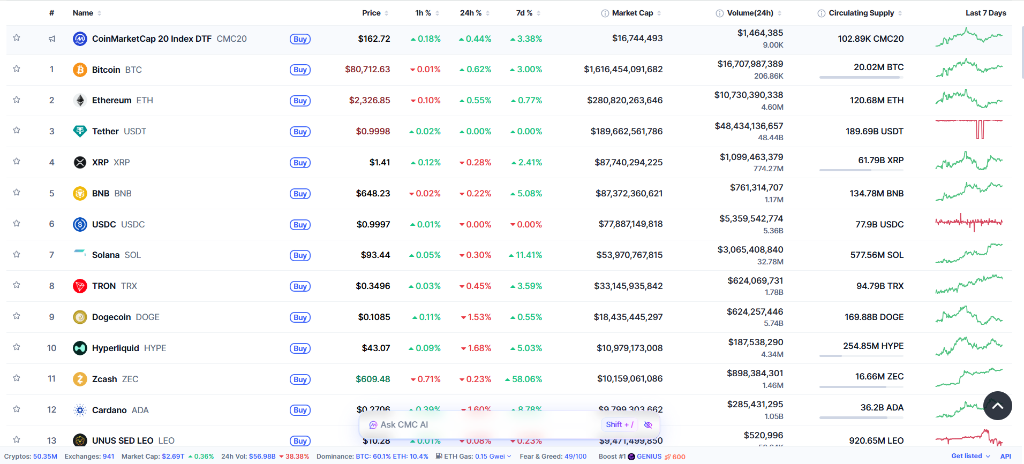The image size is (1024, 464).
Task: Click the Buy button for Ethereum
Action: (300, 101)
